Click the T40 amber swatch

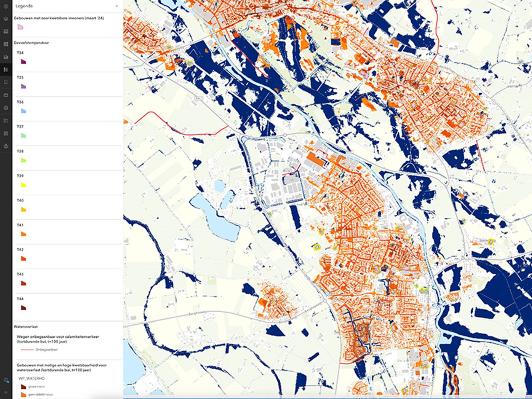tap(23, 209)
